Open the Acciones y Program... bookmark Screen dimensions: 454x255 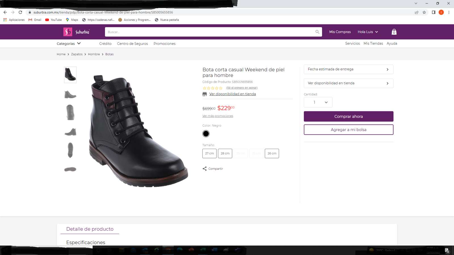134,20
